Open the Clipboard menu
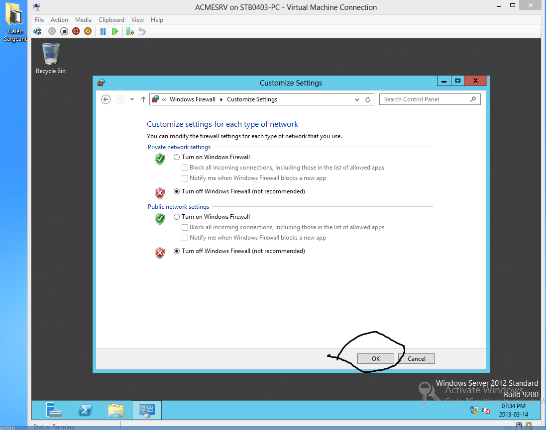The image size is (546, 430). pyautogui.click(x=111, y=20)
